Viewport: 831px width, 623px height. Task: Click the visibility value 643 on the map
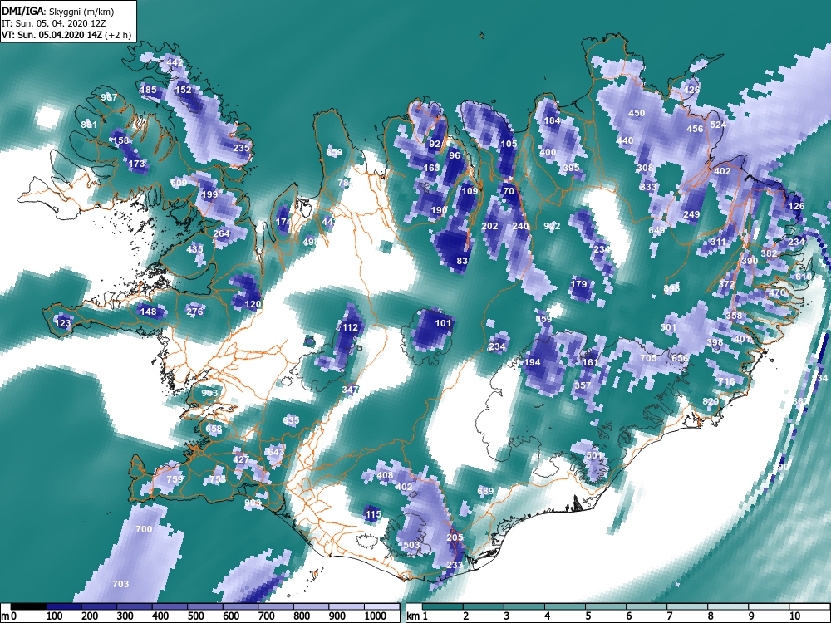coord(276,452)
